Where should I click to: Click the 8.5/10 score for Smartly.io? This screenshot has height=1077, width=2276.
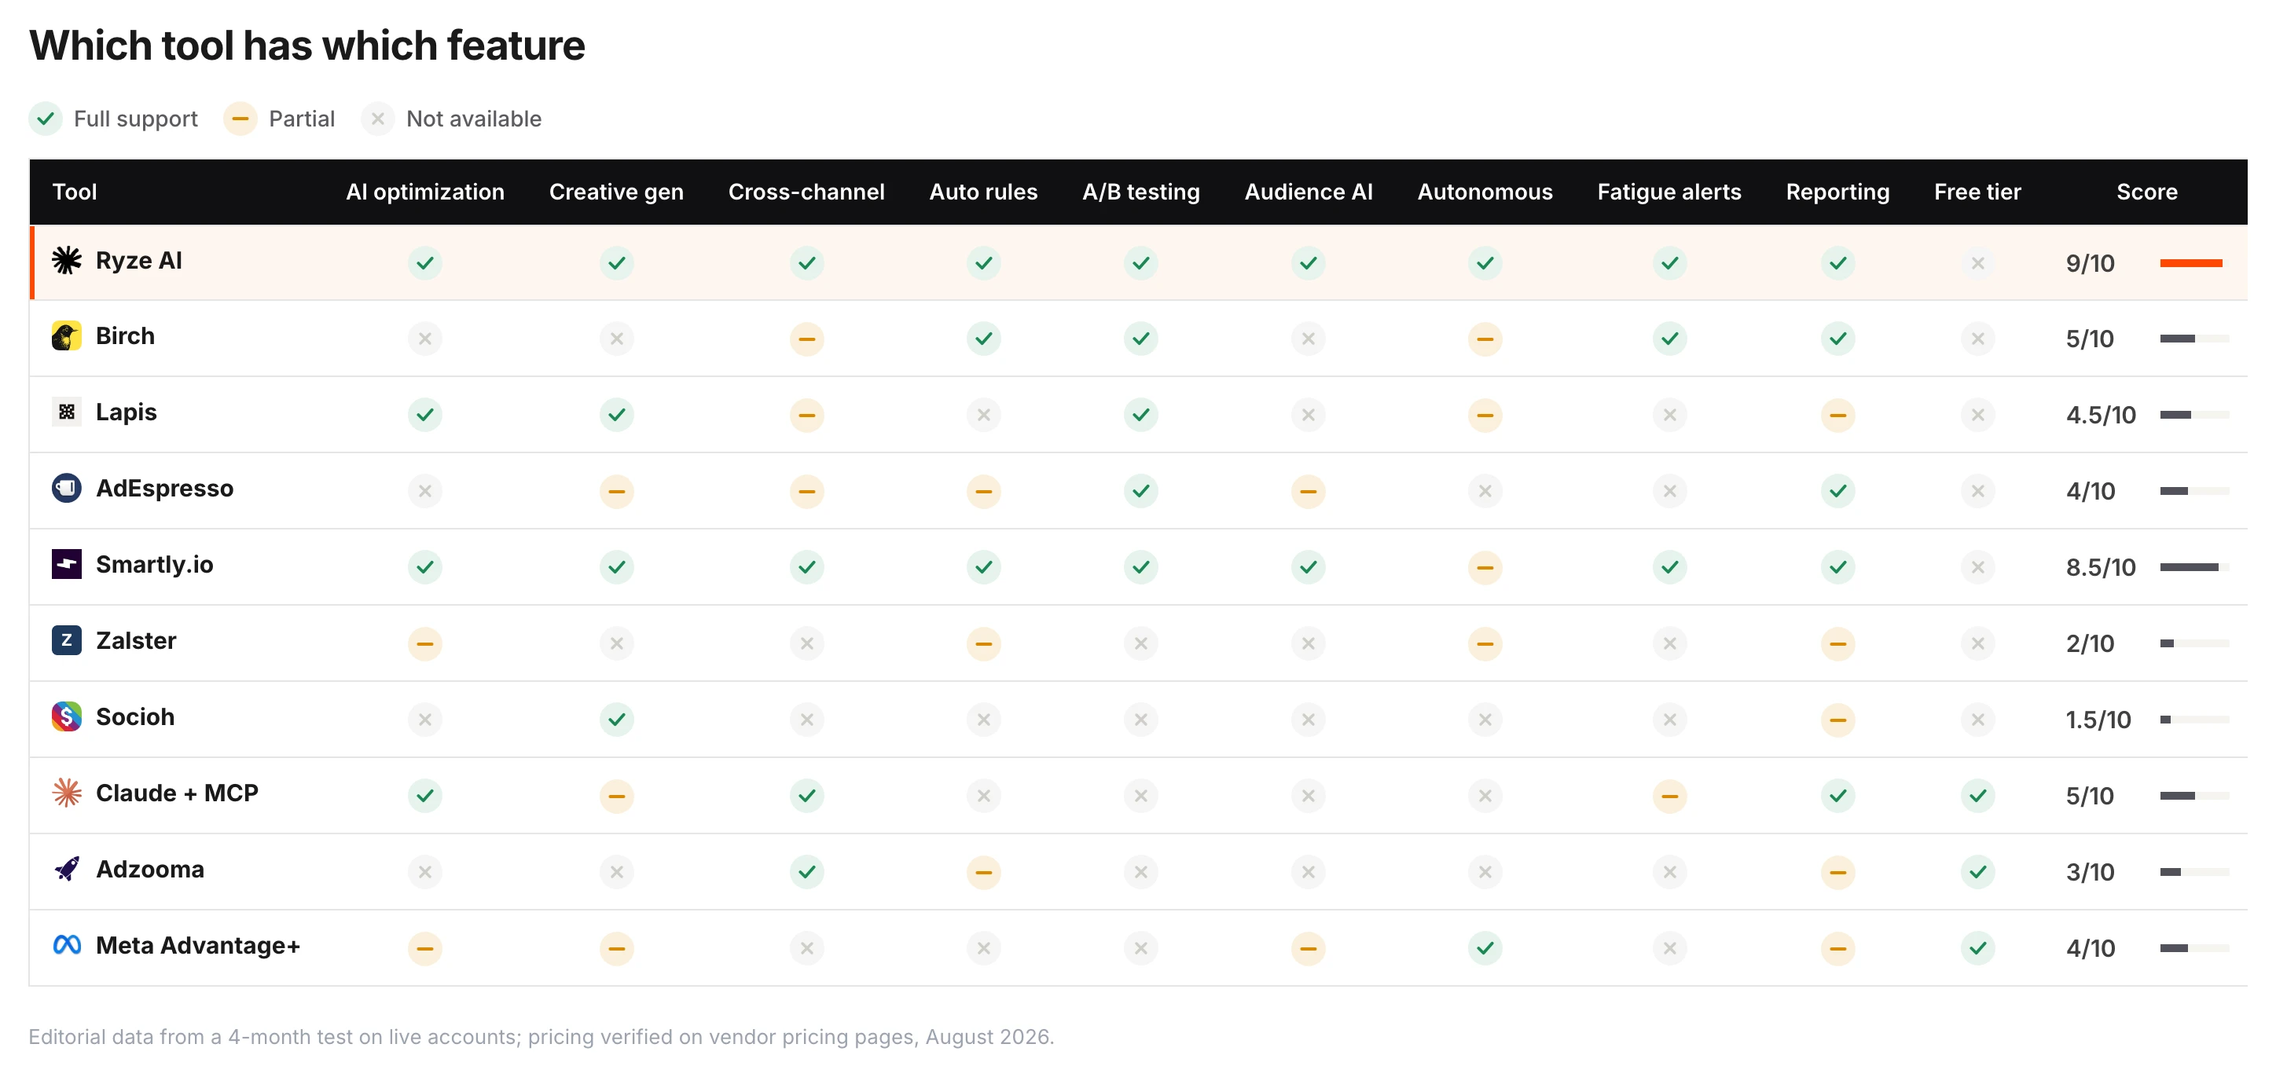pos(2100,568)
